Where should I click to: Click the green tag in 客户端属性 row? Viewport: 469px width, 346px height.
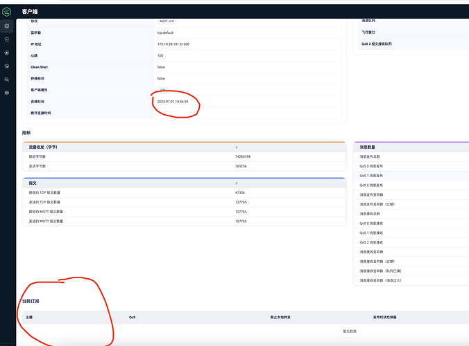(x=162, y=89)
